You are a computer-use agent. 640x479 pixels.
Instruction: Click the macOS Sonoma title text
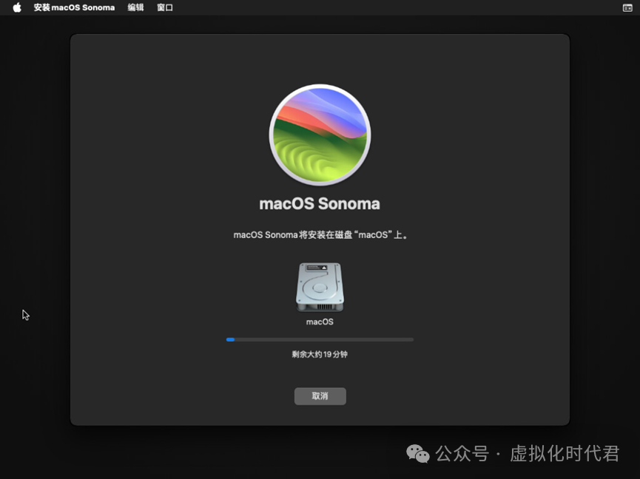point(320,203)
